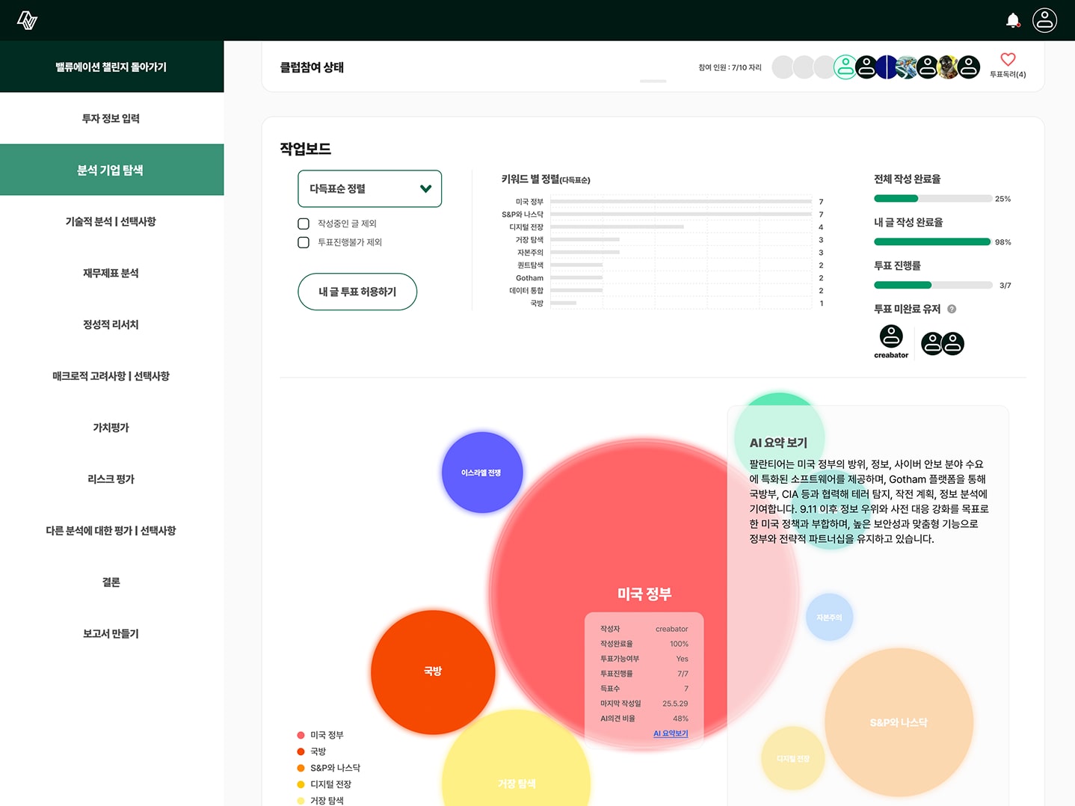Open the 다득표순 정렬 dropdown

point(369,188)
